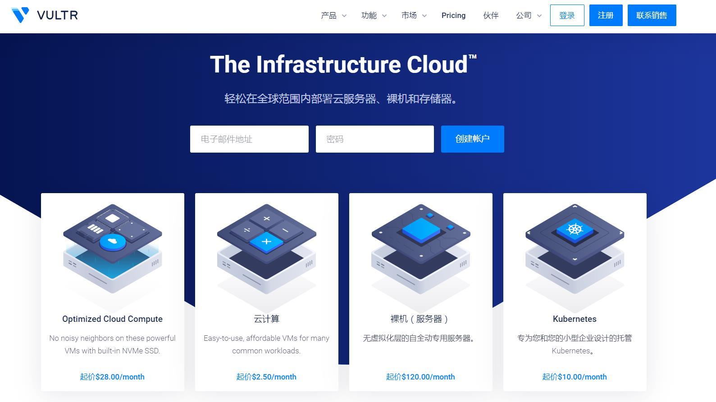The height and width of the screenshot is (402, 716).
Task: Expand the 产品 dropdown menu
Action: tap(333, 15)
